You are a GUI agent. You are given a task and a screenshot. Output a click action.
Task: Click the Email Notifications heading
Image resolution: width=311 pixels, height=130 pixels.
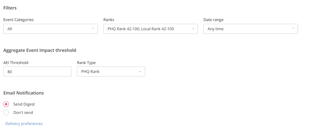(24, 93)
